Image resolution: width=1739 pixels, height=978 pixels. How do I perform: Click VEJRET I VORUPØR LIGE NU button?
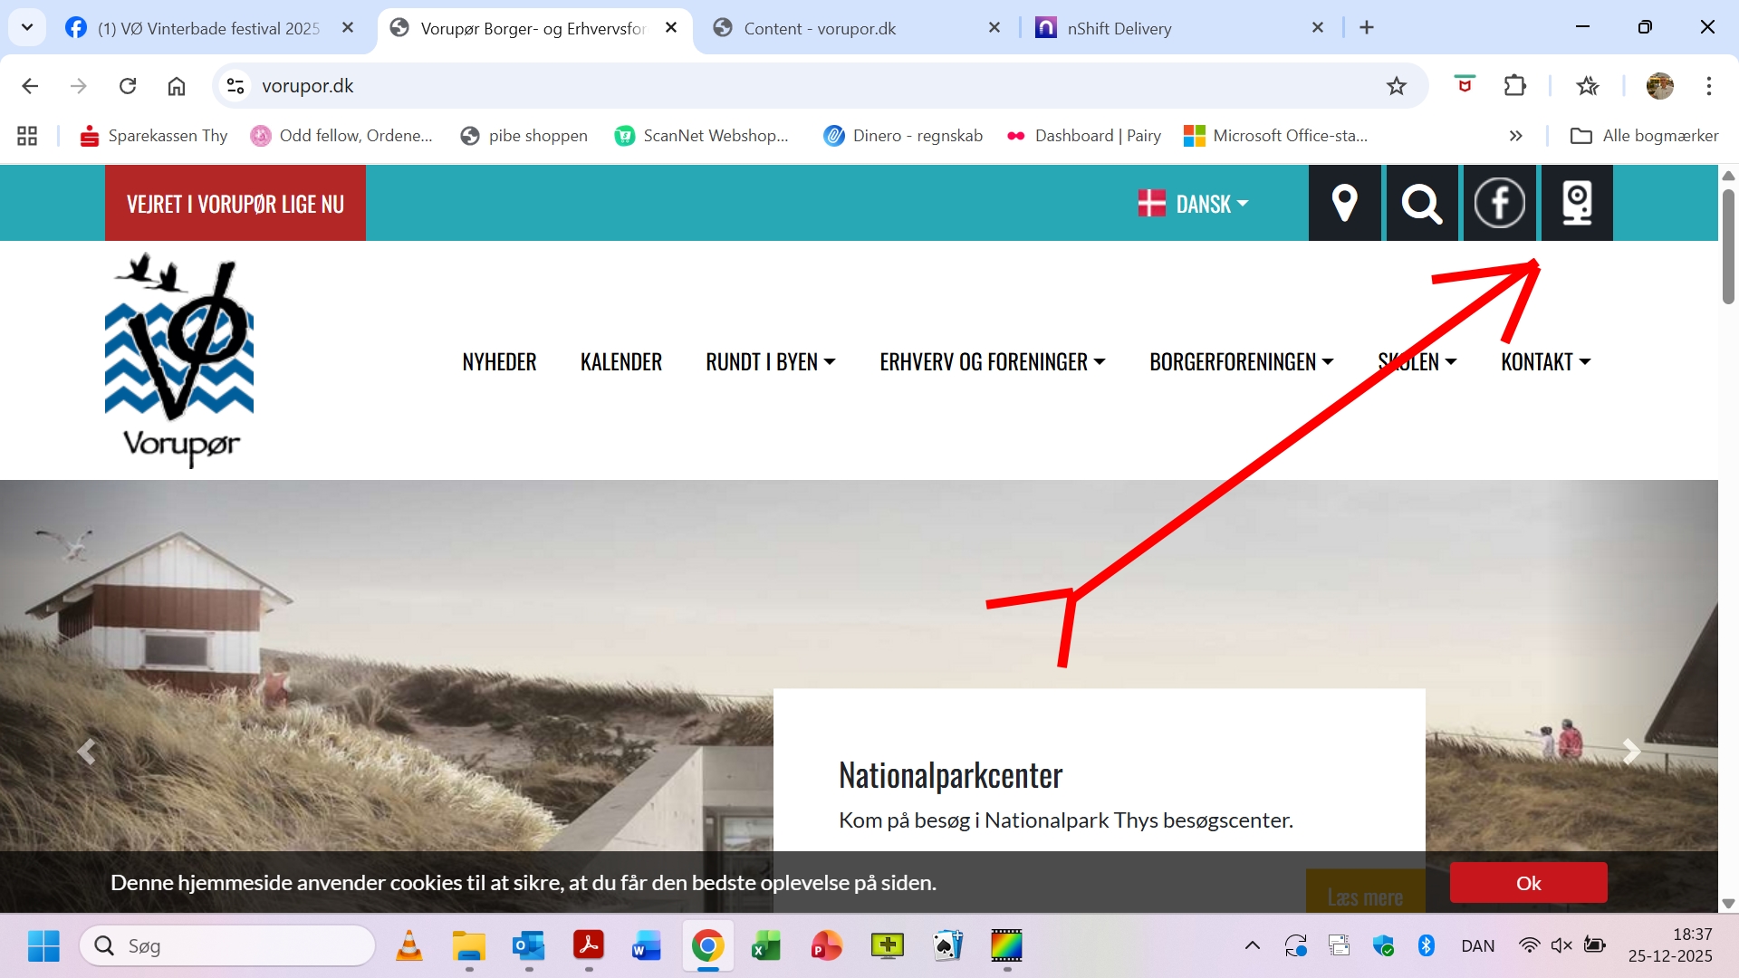tap(235, 204)
